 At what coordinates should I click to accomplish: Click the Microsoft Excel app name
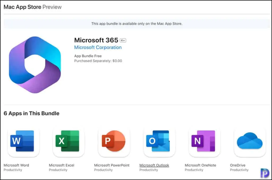click(x=62, y=165)
